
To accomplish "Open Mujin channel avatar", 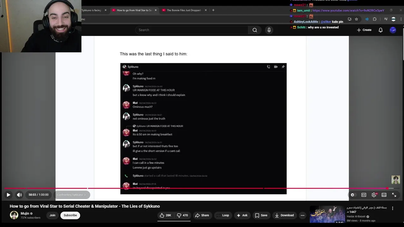I will tap(14, 215).
